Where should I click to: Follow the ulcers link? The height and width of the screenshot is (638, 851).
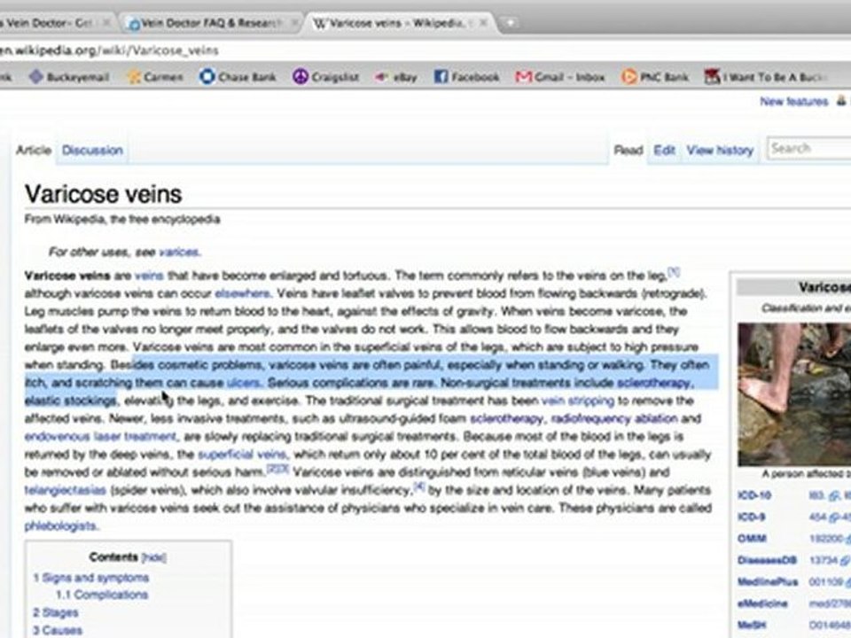point(243,383)
